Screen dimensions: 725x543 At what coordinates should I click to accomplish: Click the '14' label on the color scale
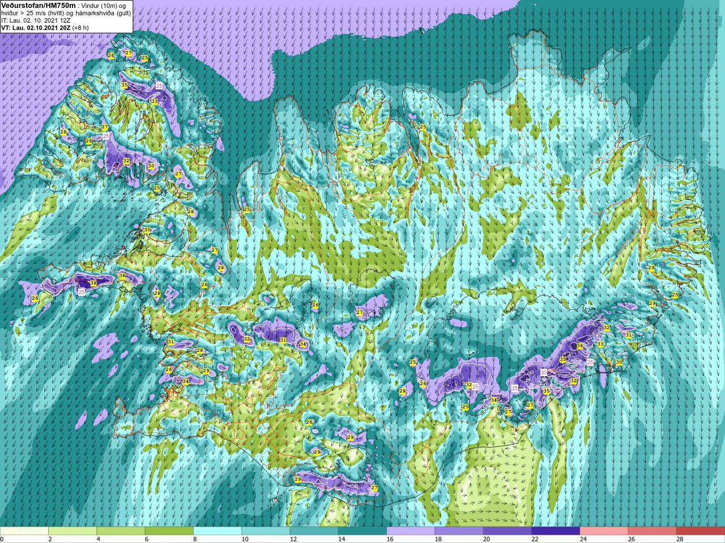click(342, 539)
